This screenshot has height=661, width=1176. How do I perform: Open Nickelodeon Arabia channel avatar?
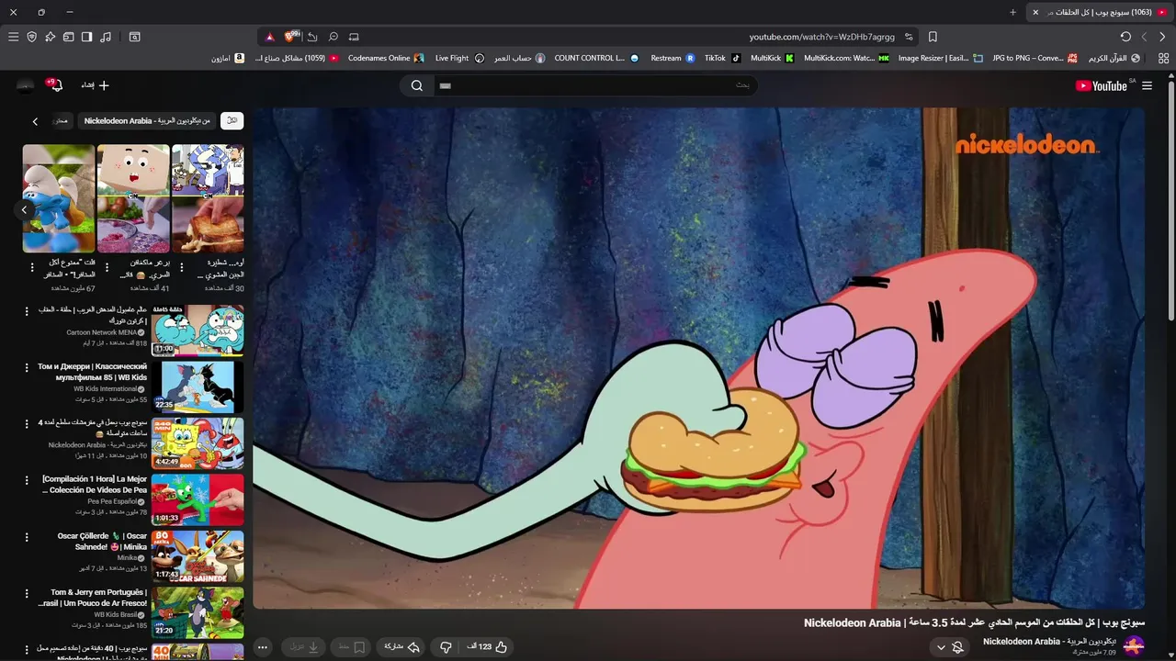pyautogui.click(x=1134, y=646)
